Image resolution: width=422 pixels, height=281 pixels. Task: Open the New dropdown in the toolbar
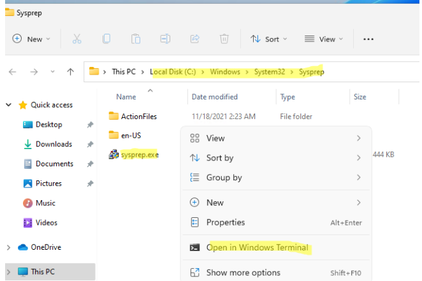point(31,39)
